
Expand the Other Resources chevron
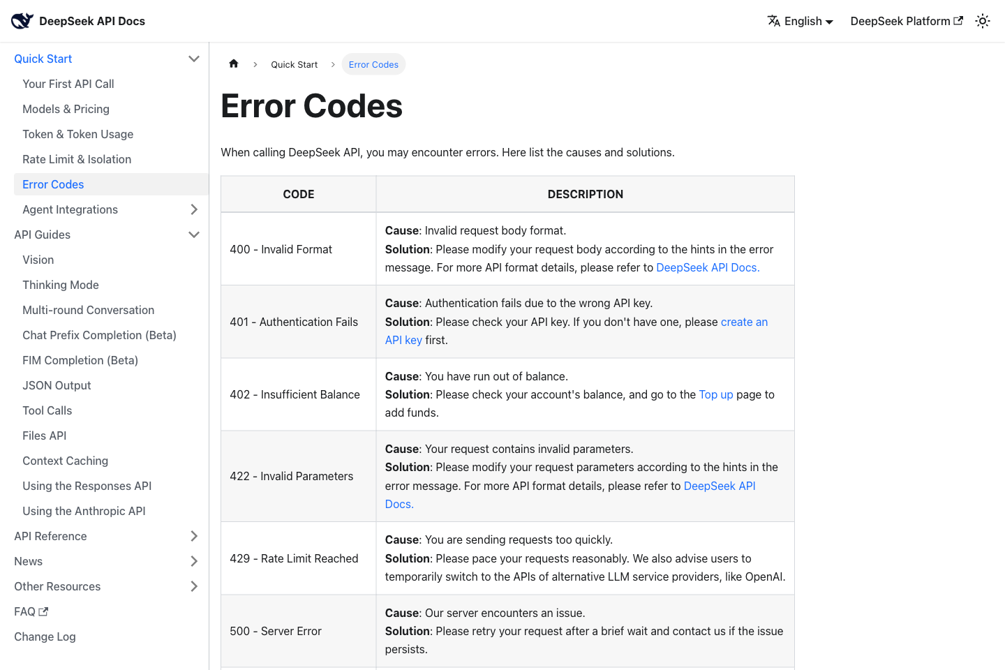pyautogui.click(x=194, y=586)
